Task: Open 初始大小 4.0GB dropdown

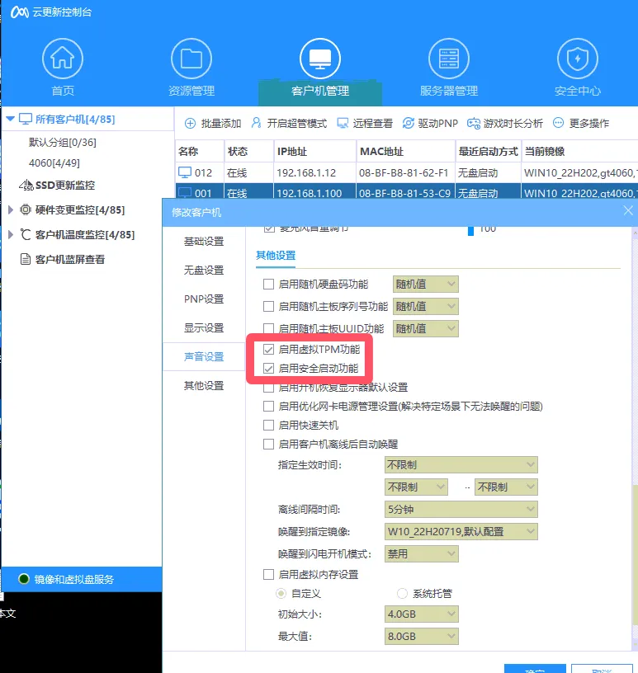Action: 422,614
